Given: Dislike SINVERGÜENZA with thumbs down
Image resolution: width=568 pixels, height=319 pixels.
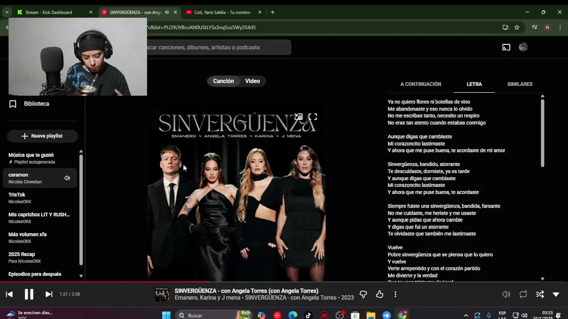Looking at the screenshot, I should [363, 294].
